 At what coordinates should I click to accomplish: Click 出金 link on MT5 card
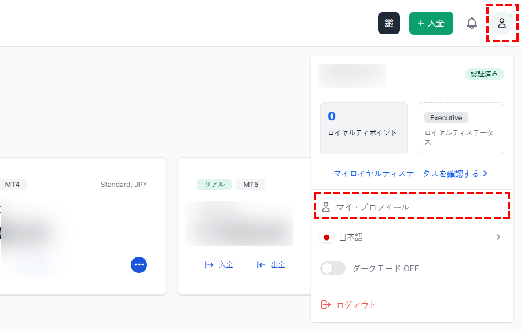271,265
